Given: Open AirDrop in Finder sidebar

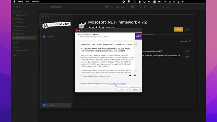Looking at the screenshot, I should tap(18, 30).
